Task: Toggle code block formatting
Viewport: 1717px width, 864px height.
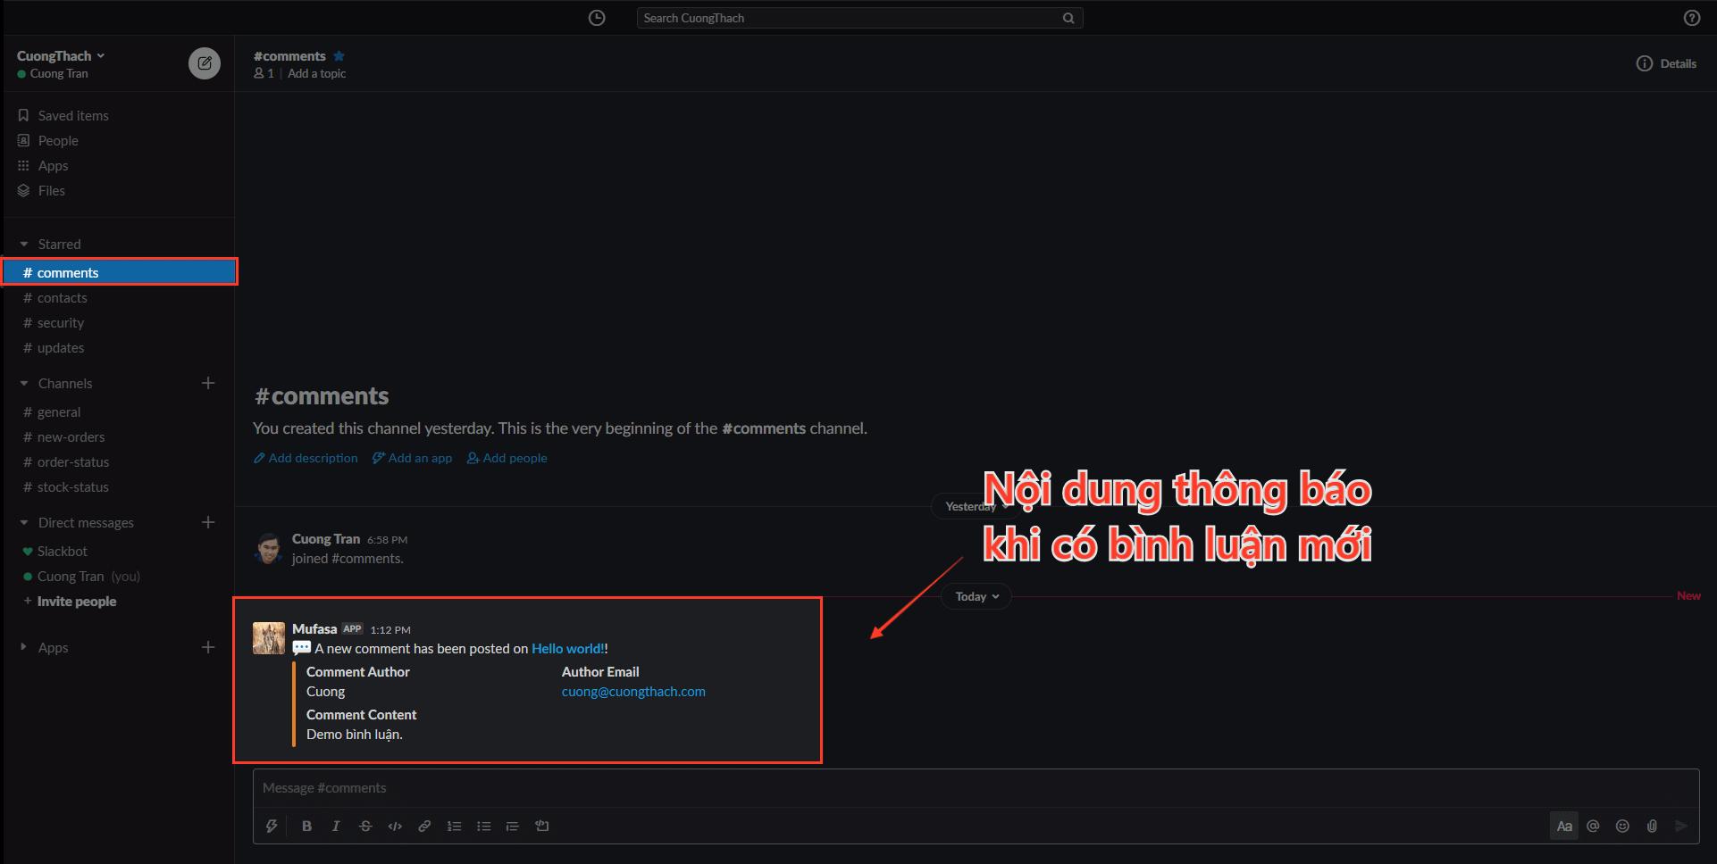Action: [541, 826]
